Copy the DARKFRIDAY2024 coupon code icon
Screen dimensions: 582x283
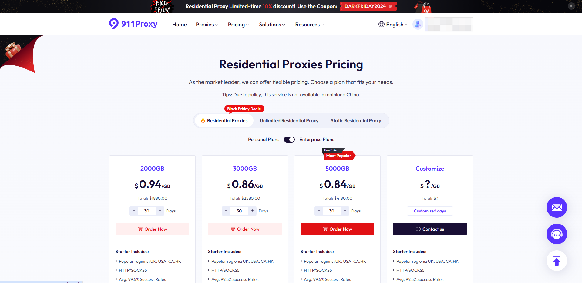click(390, 6)
